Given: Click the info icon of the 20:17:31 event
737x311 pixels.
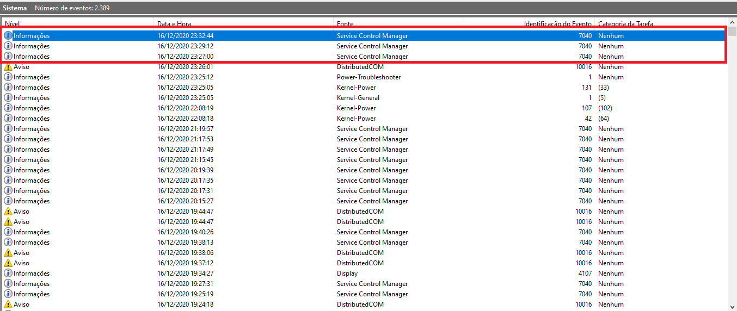Looking at the screenshot, I should pos(8,191).
